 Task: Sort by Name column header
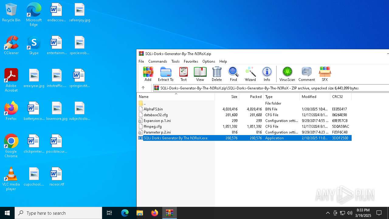click(176, 97)
